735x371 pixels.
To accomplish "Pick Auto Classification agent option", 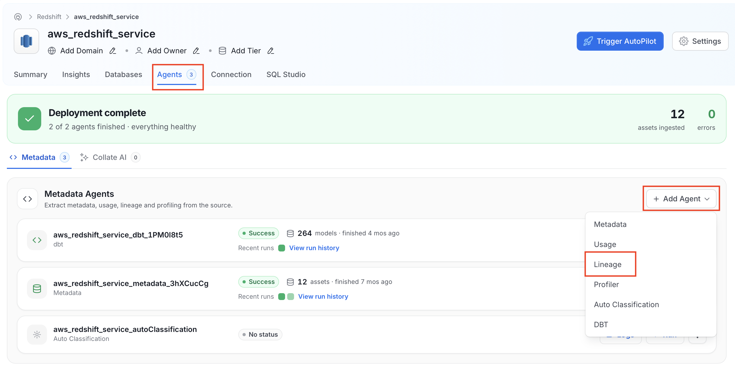I will pyautogui.click(x=650, y=304).
